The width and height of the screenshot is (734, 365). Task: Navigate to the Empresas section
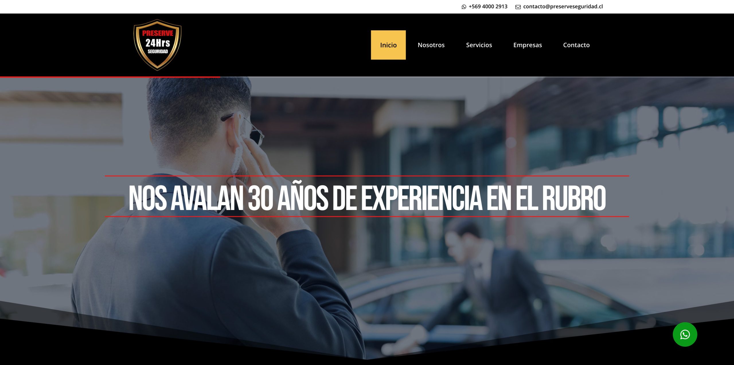528,45
